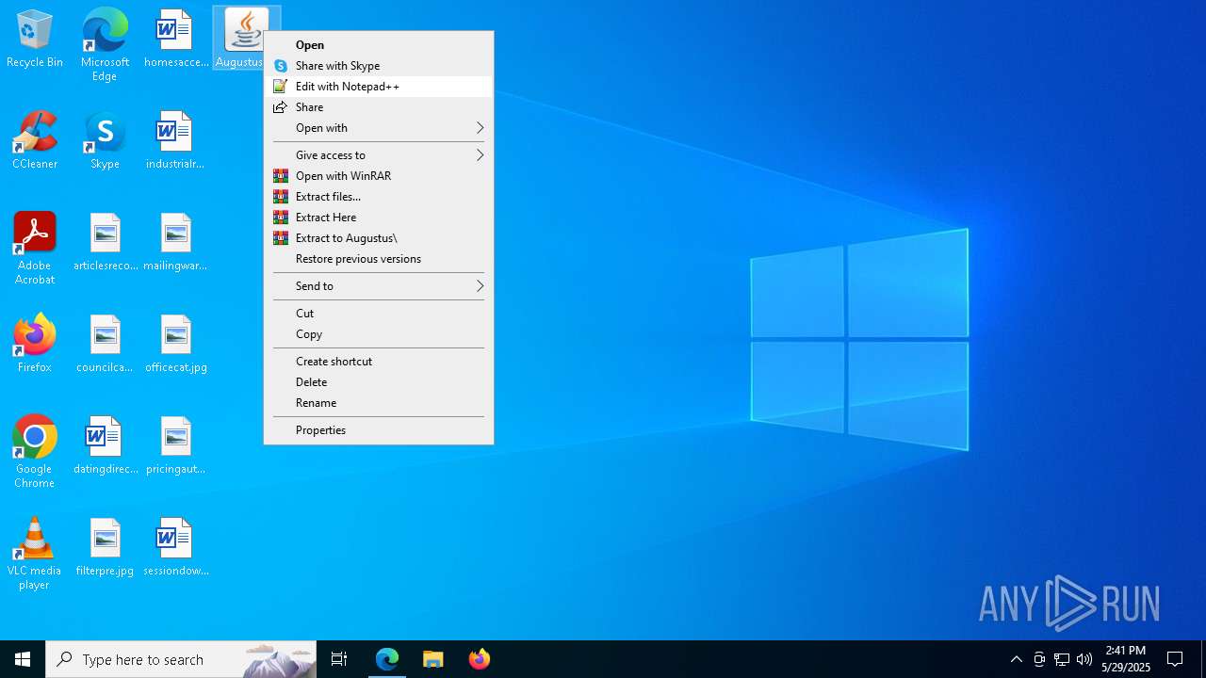The width and height of the screenshot is (1206, 678).
Task: Choose Edit with Notepad++
Action: (x=379, y=87)
